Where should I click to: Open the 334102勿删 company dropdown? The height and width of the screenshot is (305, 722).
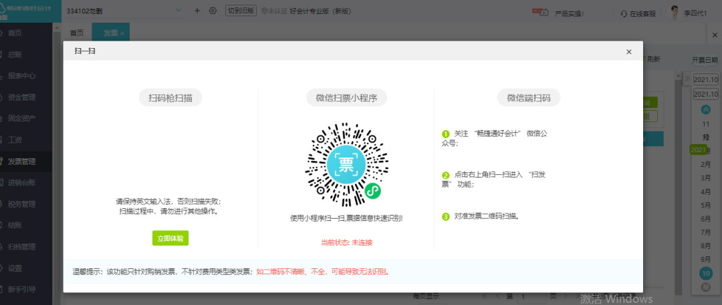click(x=124, y=11)
